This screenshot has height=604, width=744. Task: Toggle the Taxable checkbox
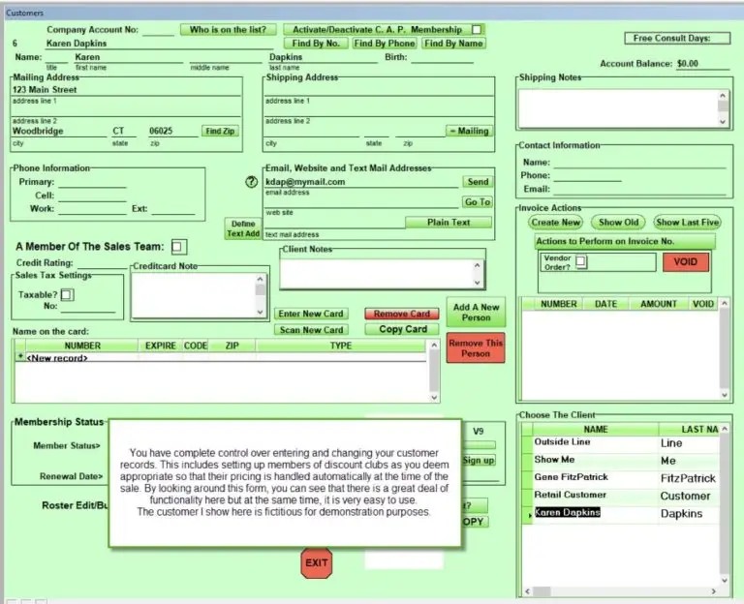tap(67, 295)
